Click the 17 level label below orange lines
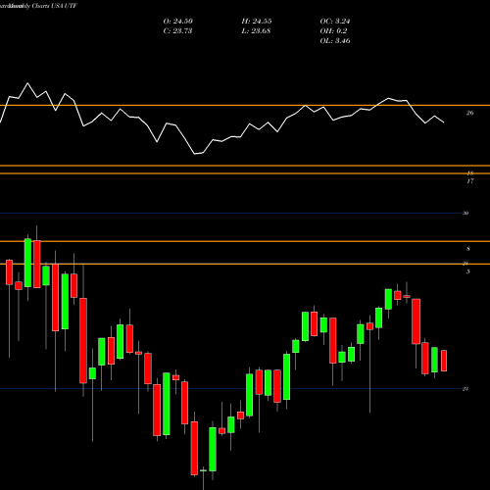Screen dimensions: 490x490 (470, 181)
